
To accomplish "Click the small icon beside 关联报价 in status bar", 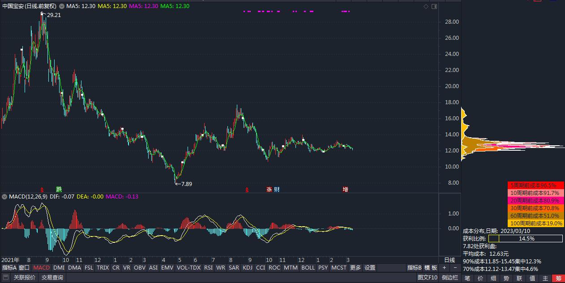I will tap(5, 278).
